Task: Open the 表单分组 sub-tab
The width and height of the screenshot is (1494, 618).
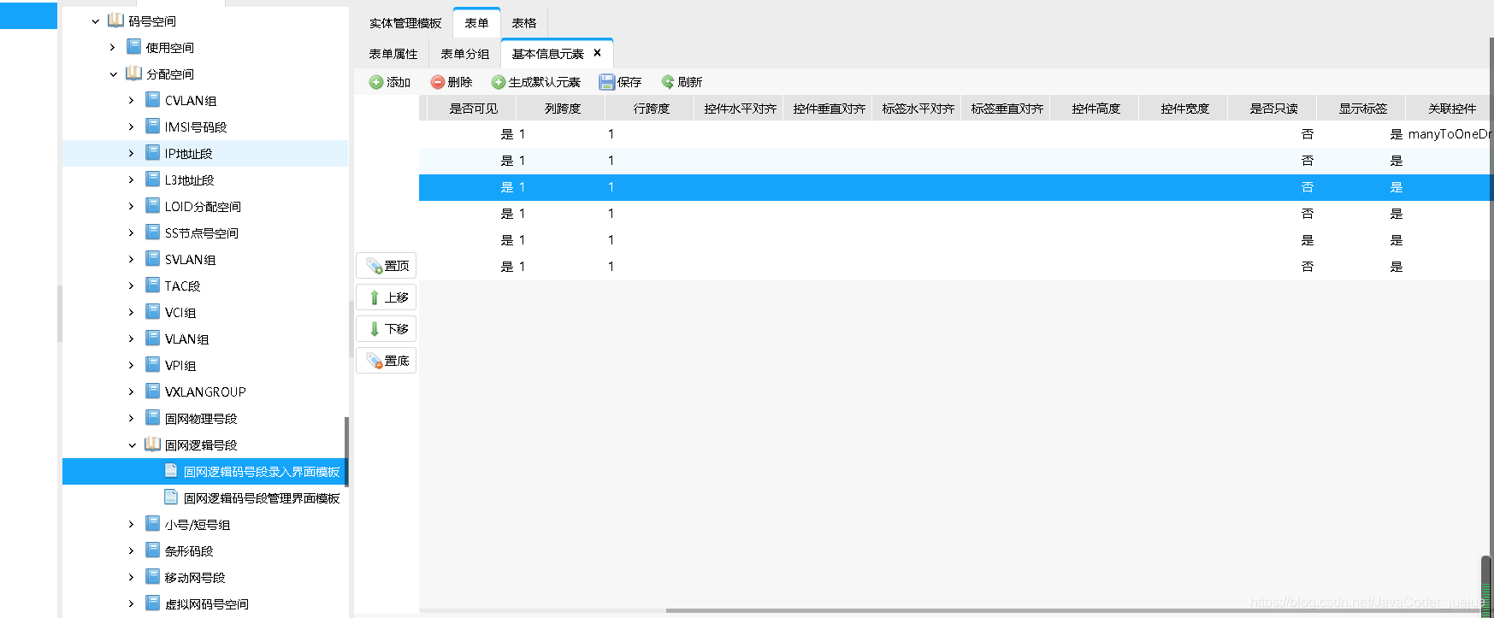Action: (465, 54)
